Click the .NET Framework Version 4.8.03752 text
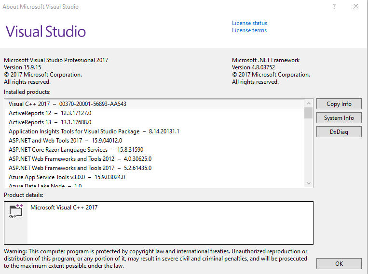368x274 pixels. 253,67
